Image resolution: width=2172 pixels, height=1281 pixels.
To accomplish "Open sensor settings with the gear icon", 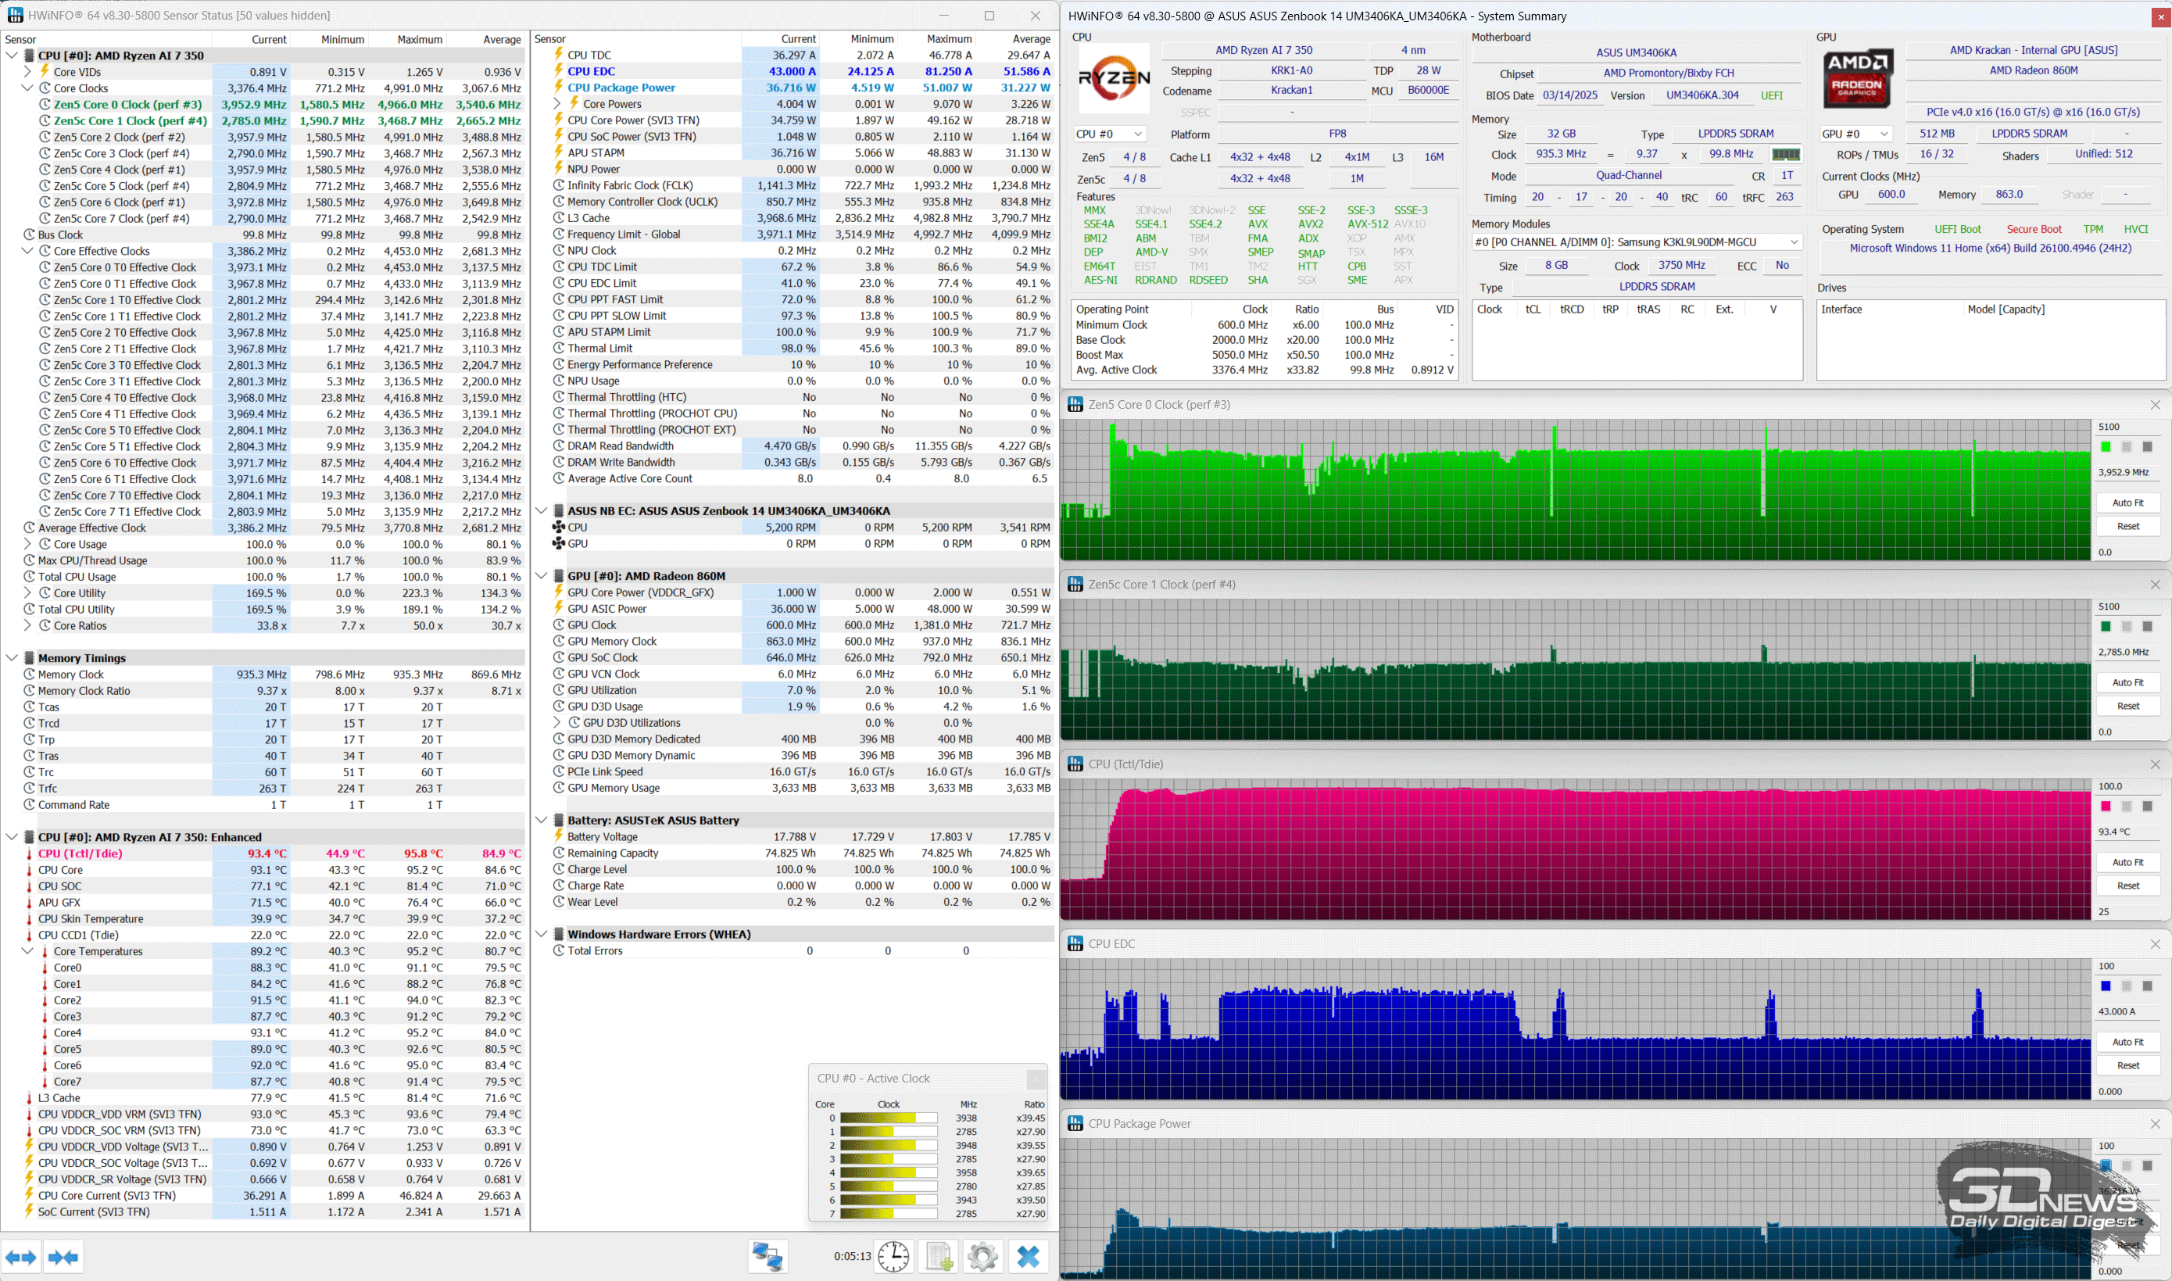I will [x=982, y=1256].
